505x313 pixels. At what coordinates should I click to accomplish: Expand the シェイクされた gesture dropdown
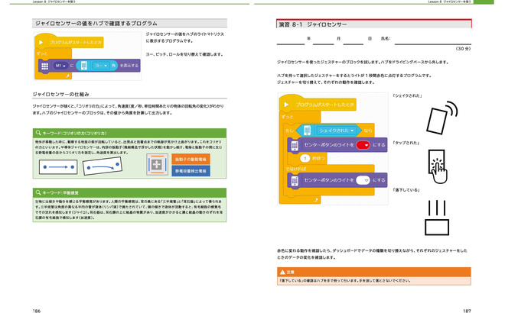[334, 130]
